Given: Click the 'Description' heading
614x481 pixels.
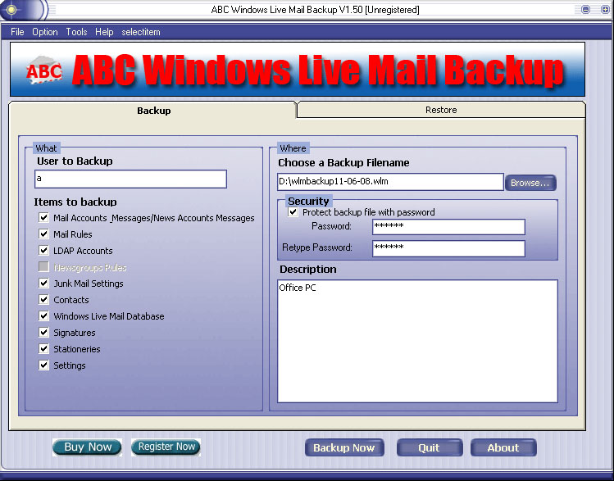Looking at the screenshot, I should (x=308, y=270).
